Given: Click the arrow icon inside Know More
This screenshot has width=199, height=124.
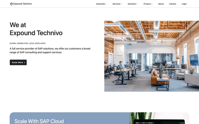Looking at the screenshot, I should [25, 63].
